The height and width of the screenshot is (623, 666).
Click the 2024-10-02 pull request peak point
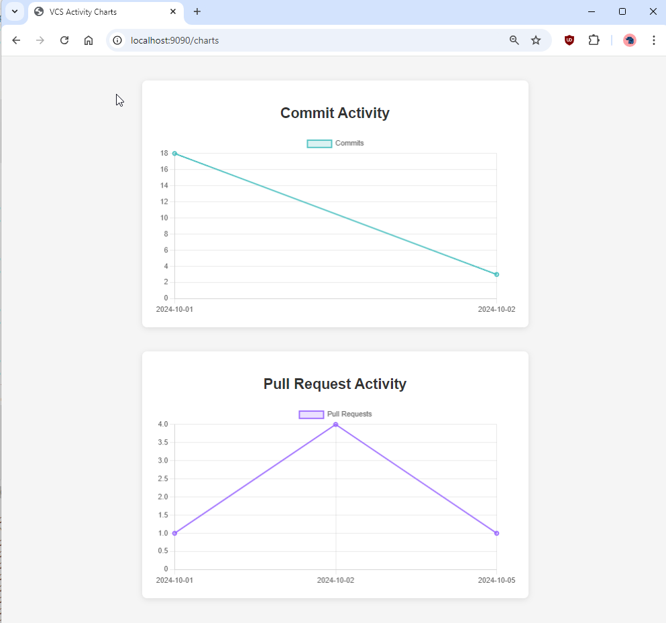[335, 424]
